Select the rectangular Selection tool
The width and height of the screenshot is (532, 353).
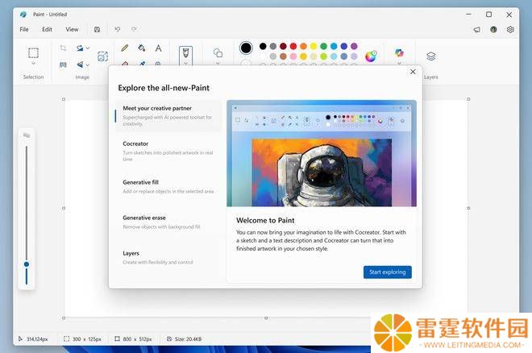(33, 53)
